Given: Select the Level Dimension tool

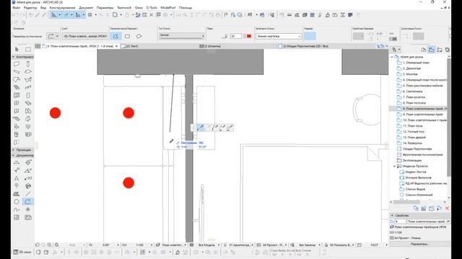Looking at the screenshot, I should 28,163.
